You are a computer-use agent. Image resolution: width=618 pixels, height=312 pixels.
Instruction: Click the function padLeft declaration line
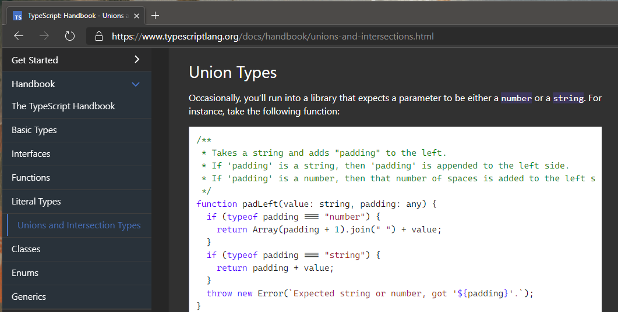(x=316, y=204)
